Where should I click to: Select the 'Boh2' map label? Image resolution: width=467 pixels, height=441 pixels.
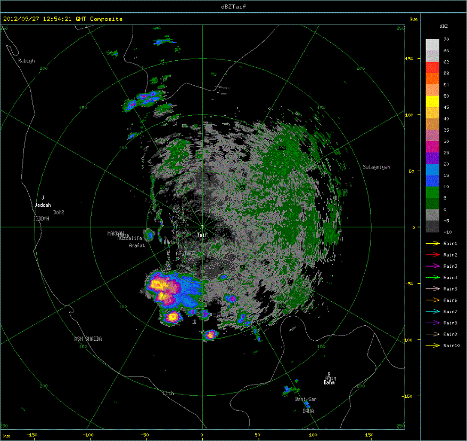click(x=59, y=212)
